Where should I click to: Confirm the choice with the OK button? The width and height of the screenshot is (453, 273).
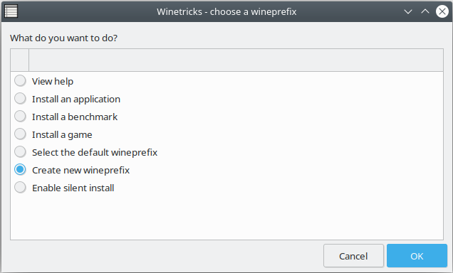[x=417, y=256]
